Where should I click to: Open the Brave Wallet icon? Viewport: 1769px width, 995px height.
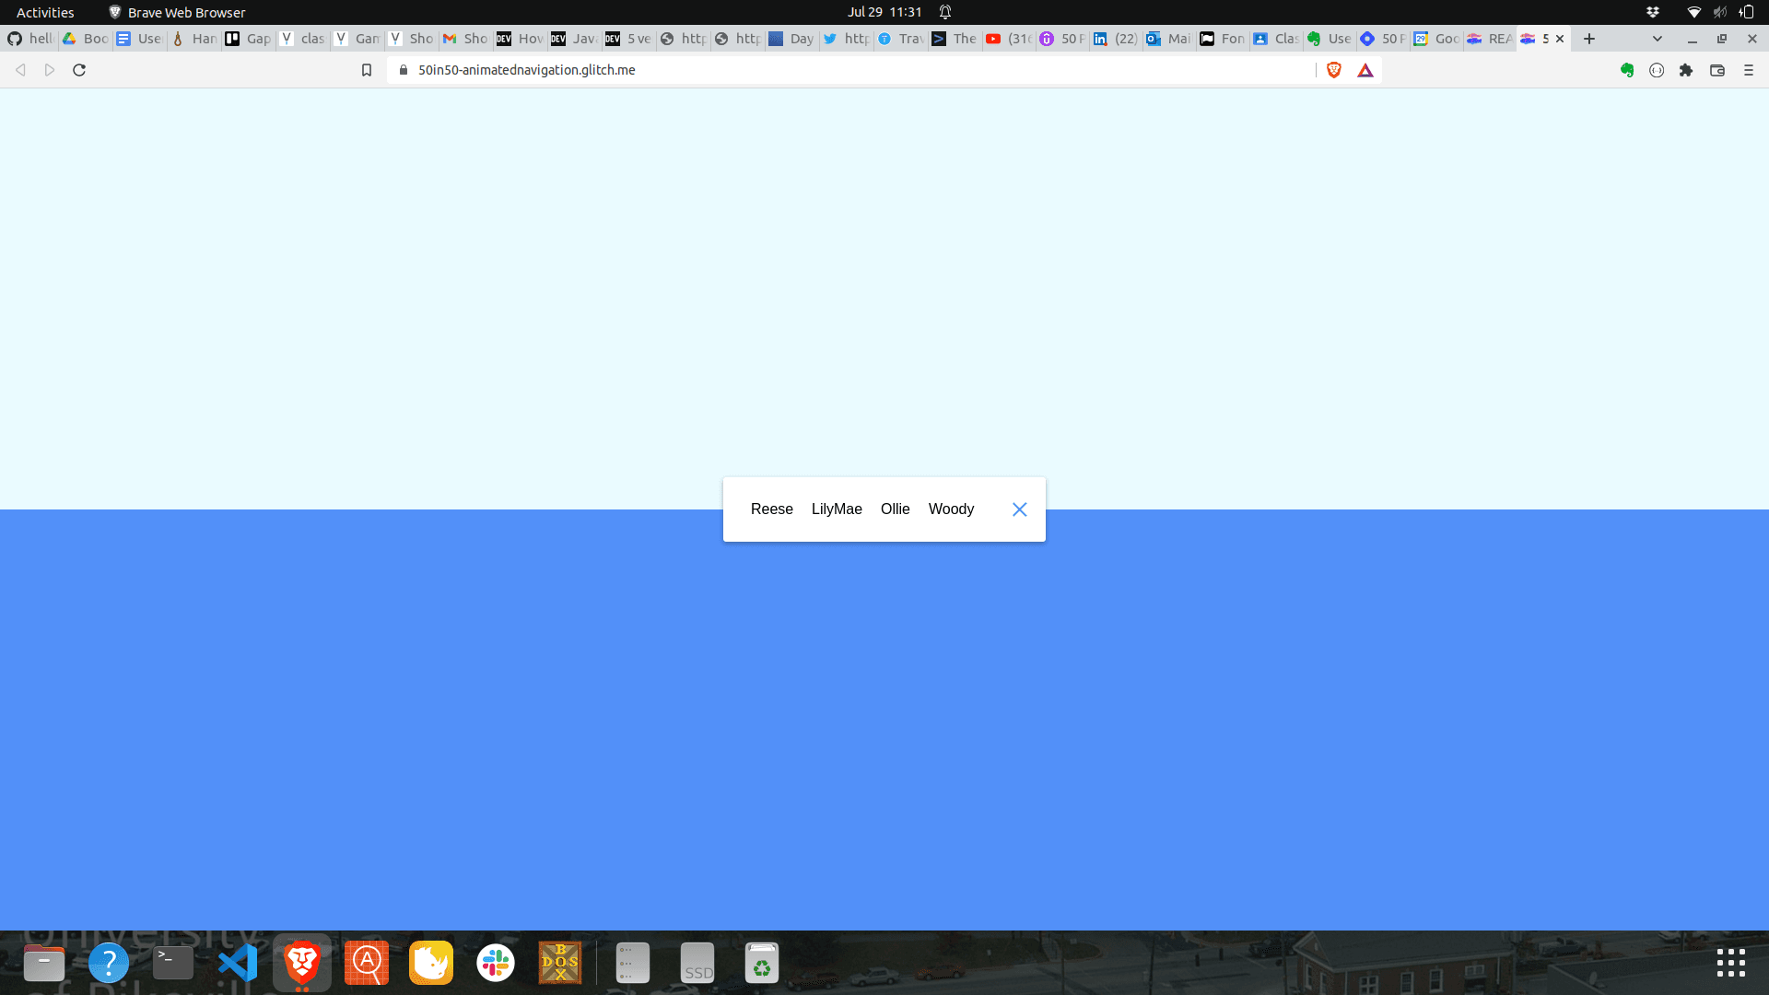point(1717,70)
